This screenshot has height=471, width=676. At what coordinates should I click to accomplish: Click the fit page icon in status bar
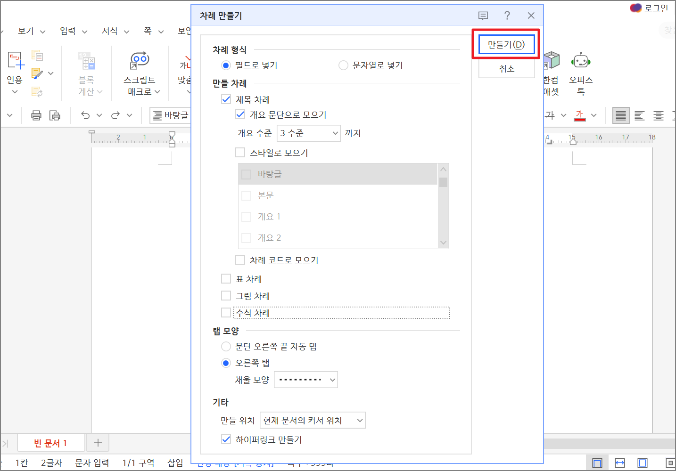click(643, 463)
